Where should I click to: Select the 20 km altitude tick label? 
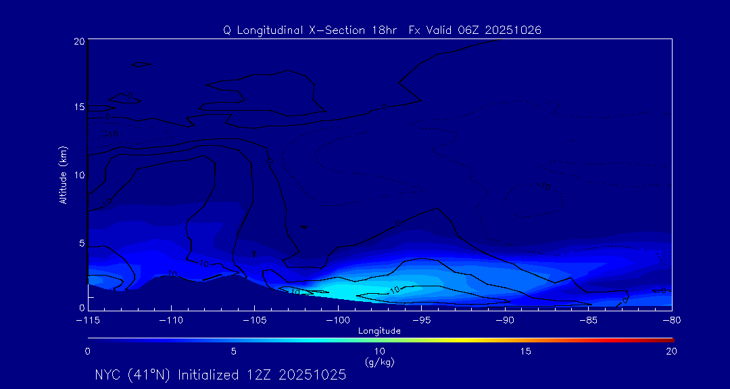[x=78, y=41]
